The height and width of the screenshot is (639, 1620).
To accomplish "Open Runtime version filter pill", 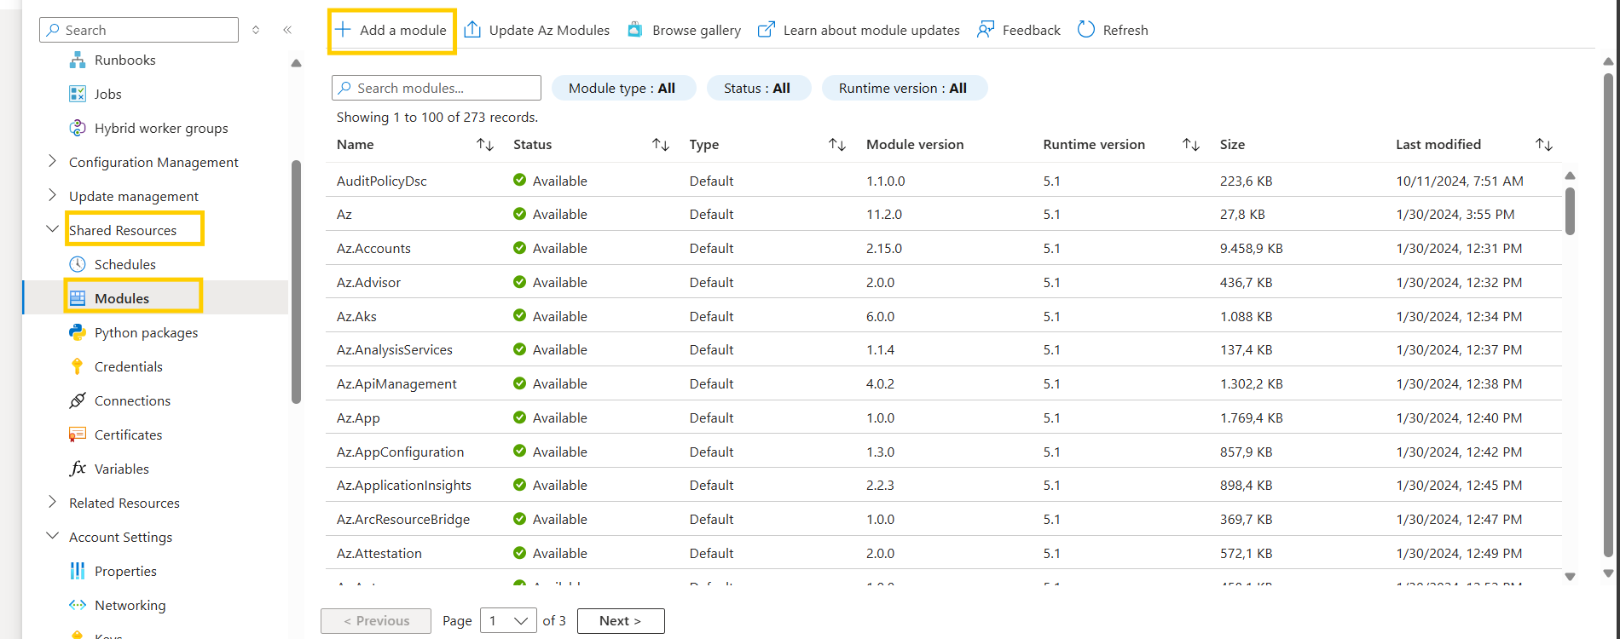I will [x=904, y=88].
